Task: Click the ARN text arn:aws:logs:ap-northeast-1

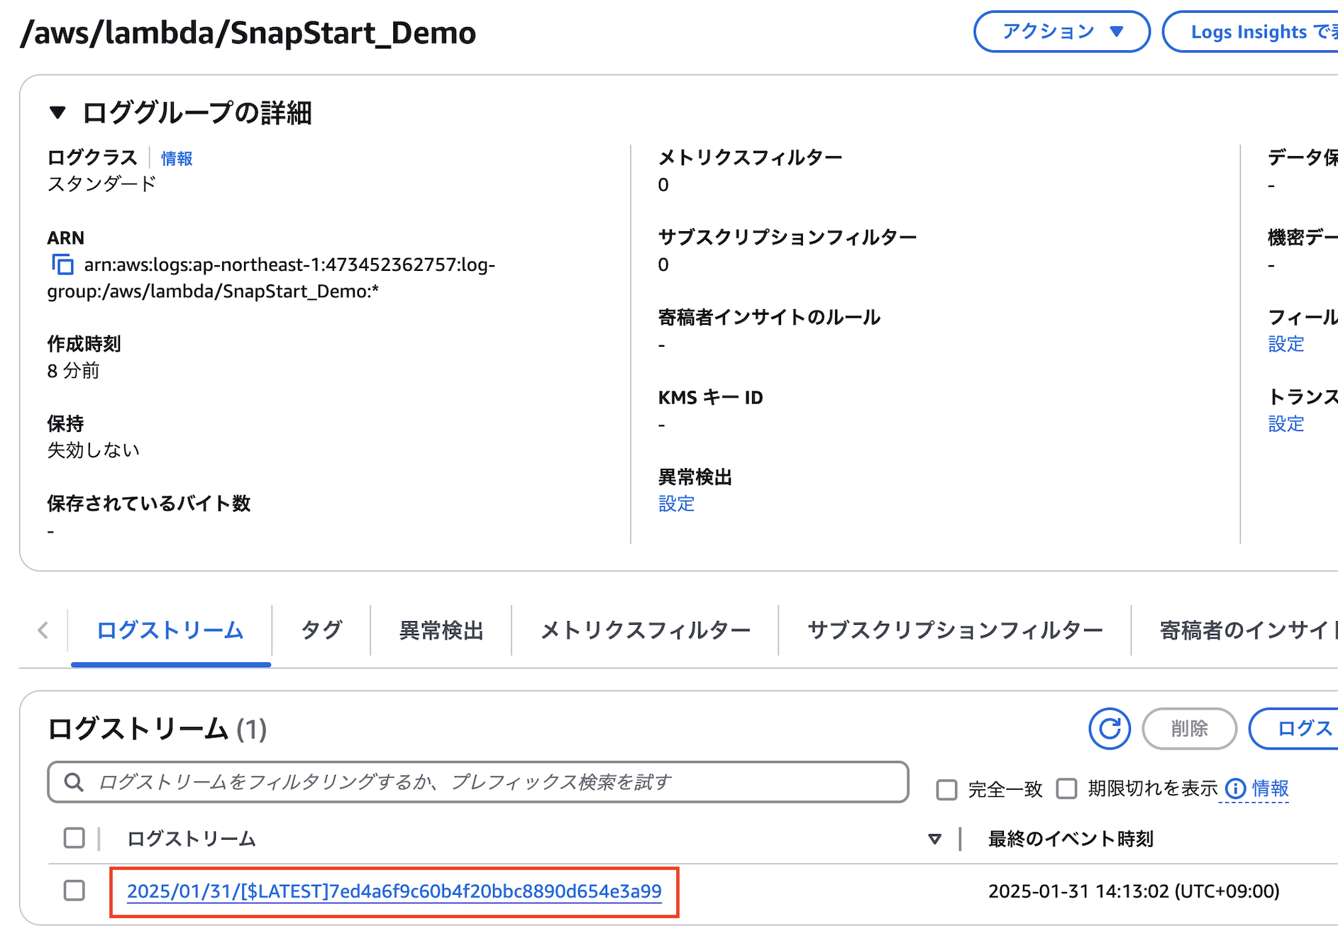Action: 271,278
